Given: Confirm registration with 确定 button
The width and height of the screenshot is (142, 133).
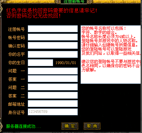Looking at the screenshot, I should click(x=70, y=126).
